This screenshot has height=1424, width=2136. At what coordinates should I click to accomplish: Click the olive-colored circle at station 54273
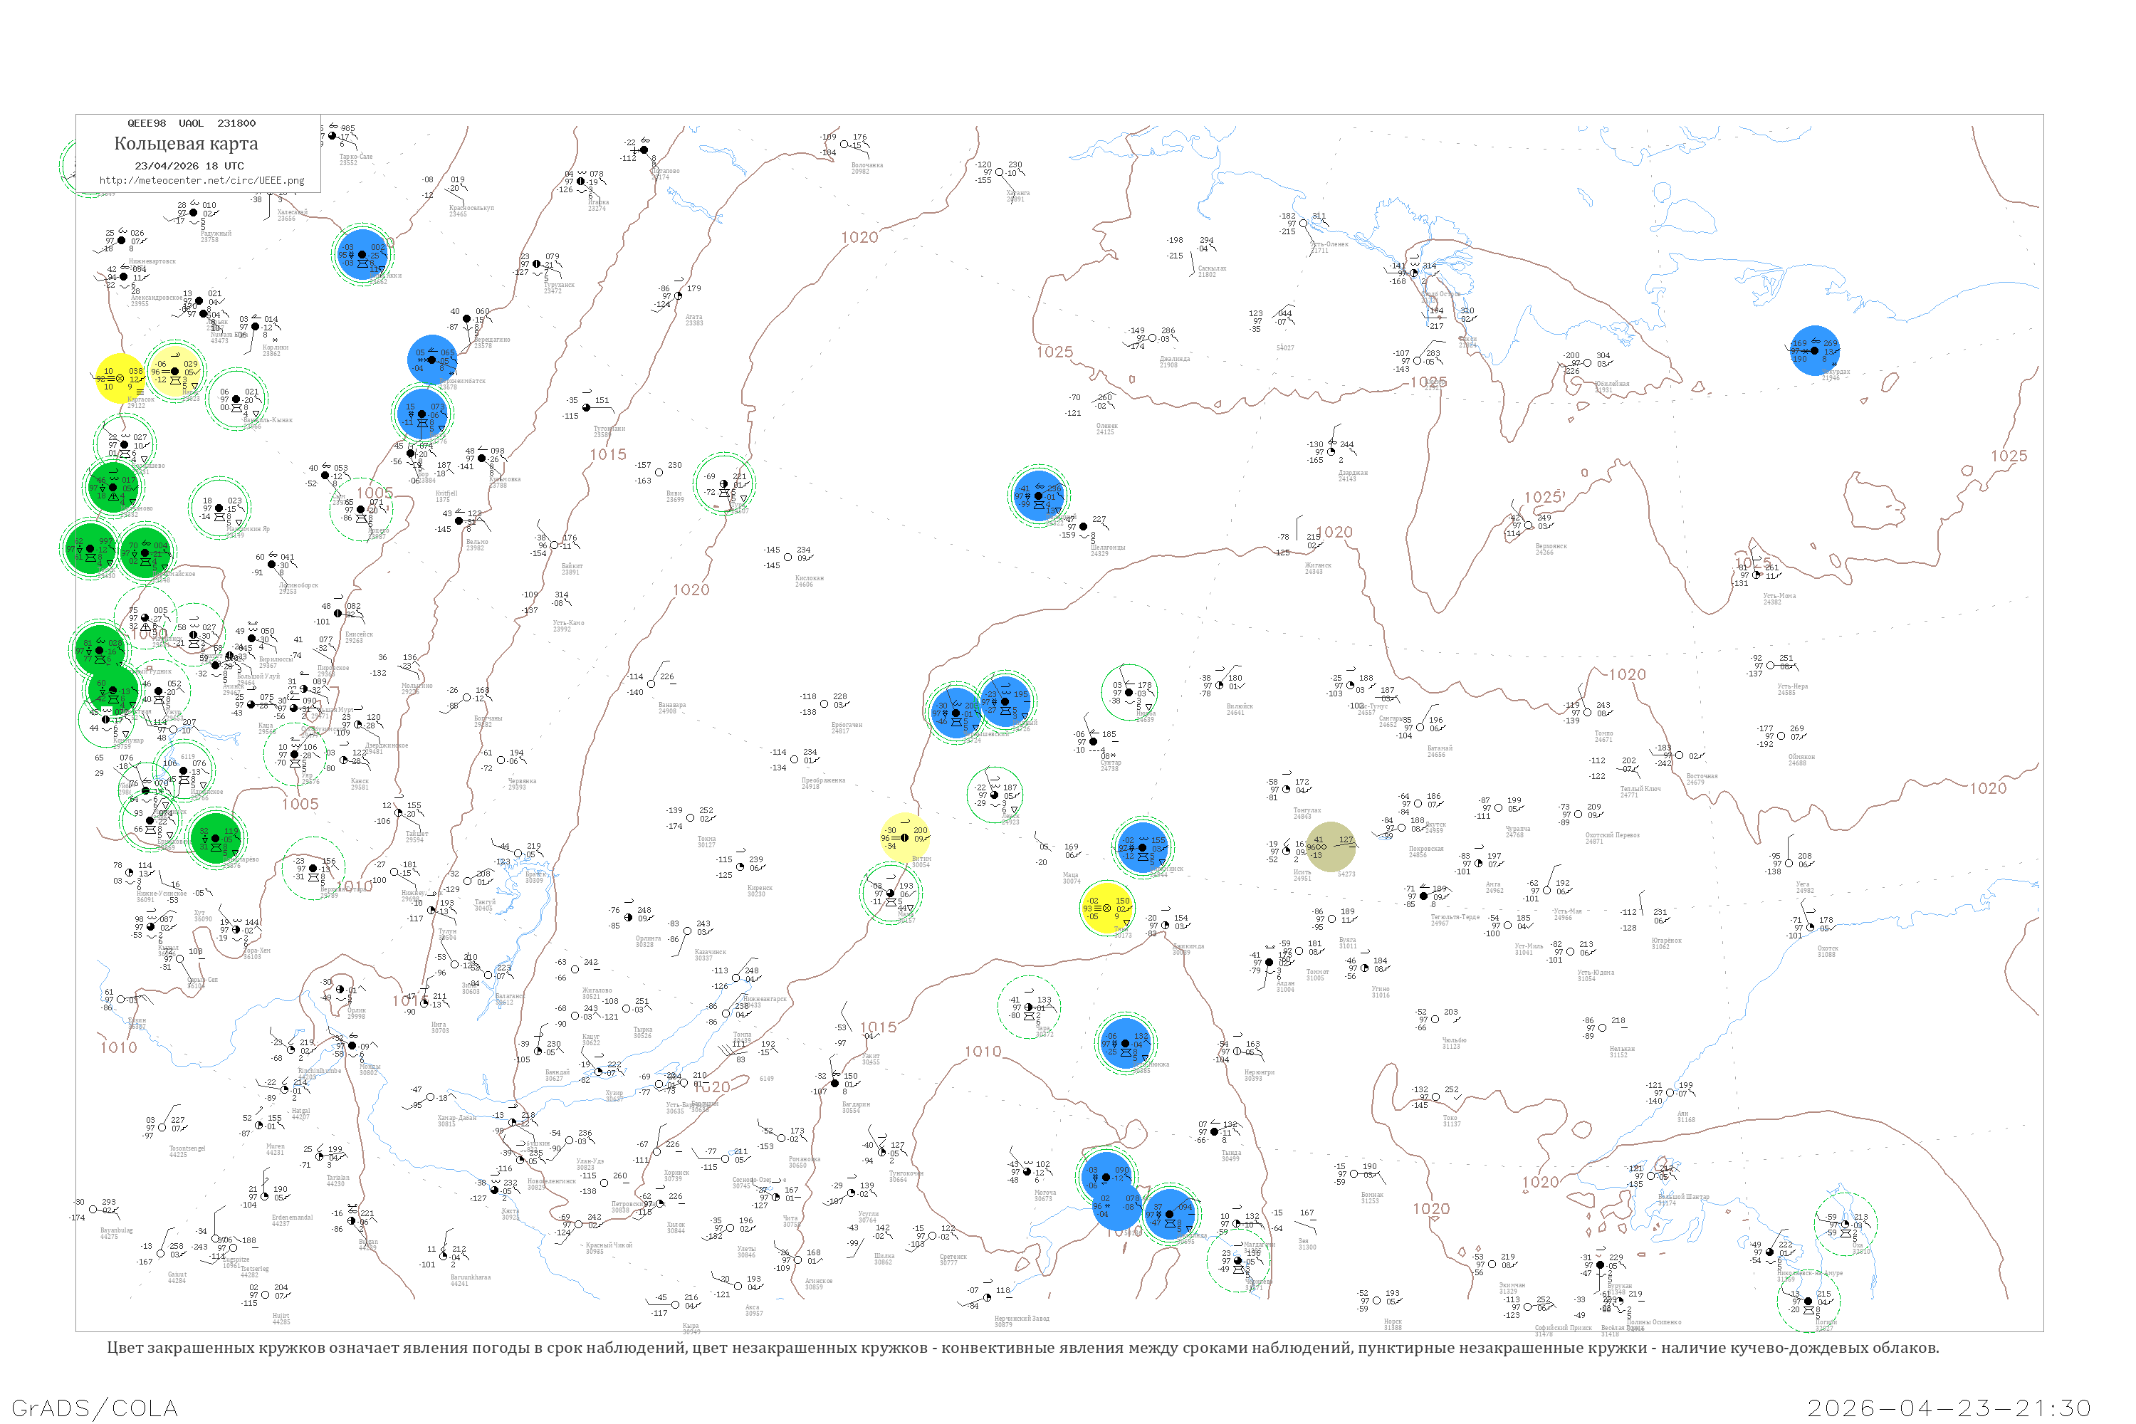pos(1331,847)
